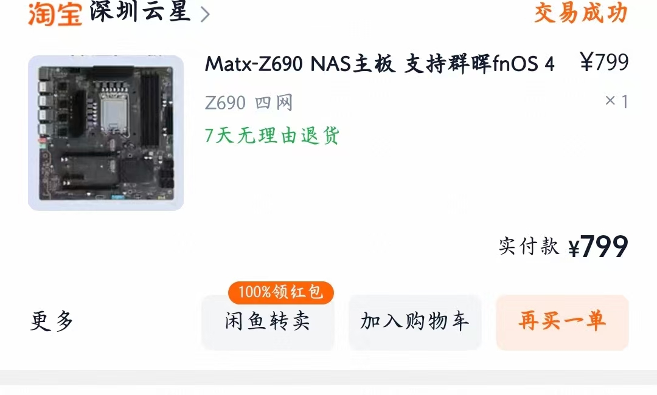657x395 pixels.
Task: Click the chevron arrow beside 深圳云星
Action: click(205, 15)
